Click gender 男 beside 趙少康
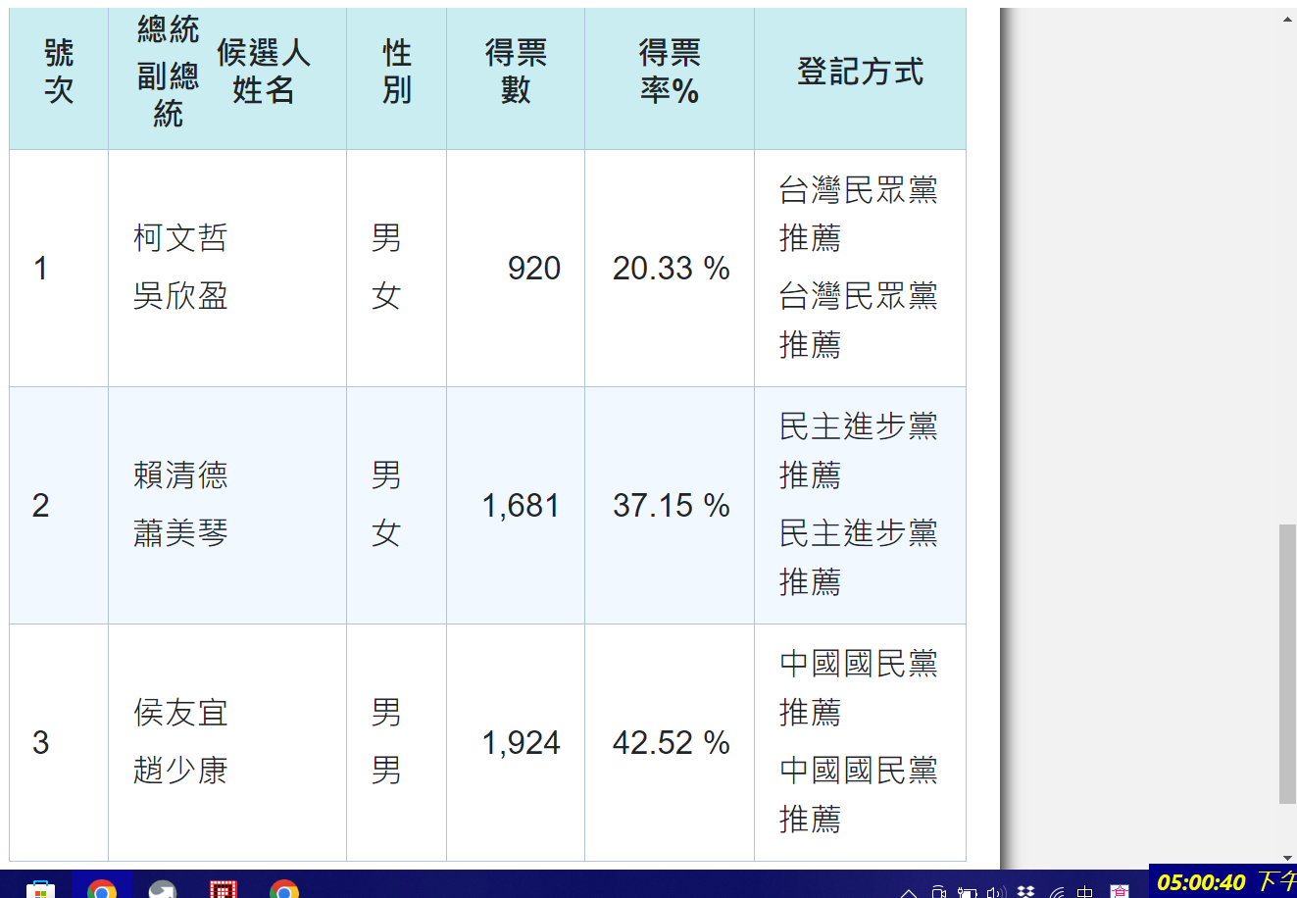 pyautogui.click(x=386, y=771)
